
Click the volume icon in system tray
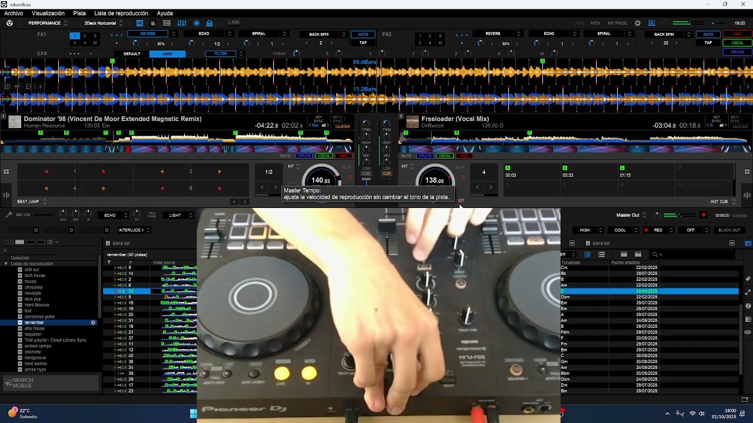(x=702, y=414)
